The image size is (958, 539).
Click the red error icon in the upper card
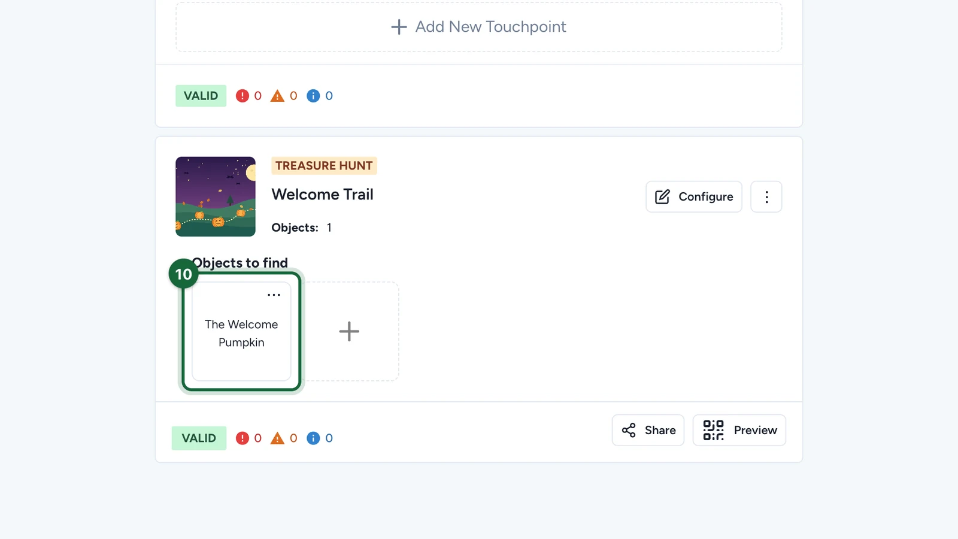click(x=242, y=96)
